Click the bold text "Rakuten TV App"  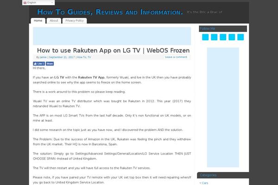coord(91,77)
